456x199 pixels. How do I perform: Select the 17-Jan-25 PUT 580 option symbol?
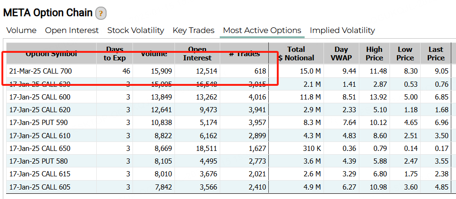[x=38, y=161]
